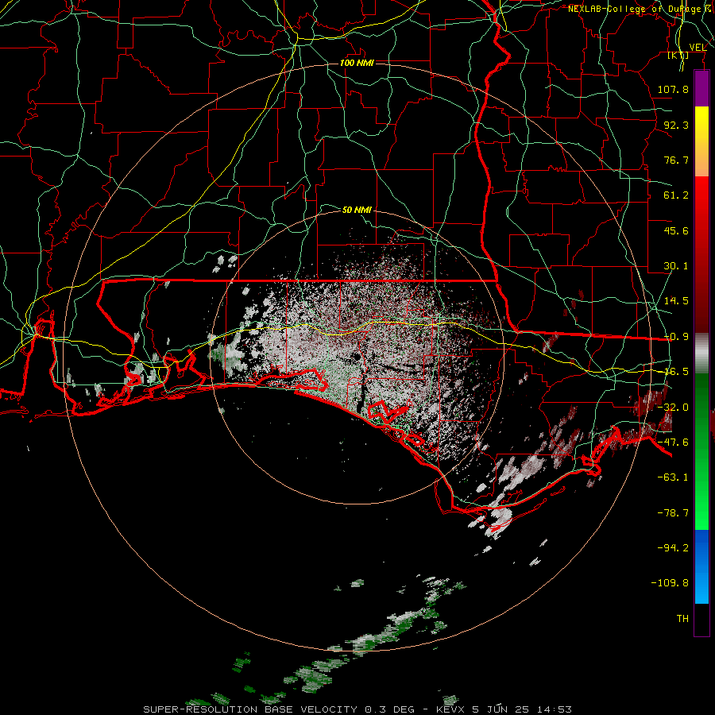This screenshot has height=715, width=715.
Task: Select the 107.8 value on the velocity scale
Action: (673, 89)
